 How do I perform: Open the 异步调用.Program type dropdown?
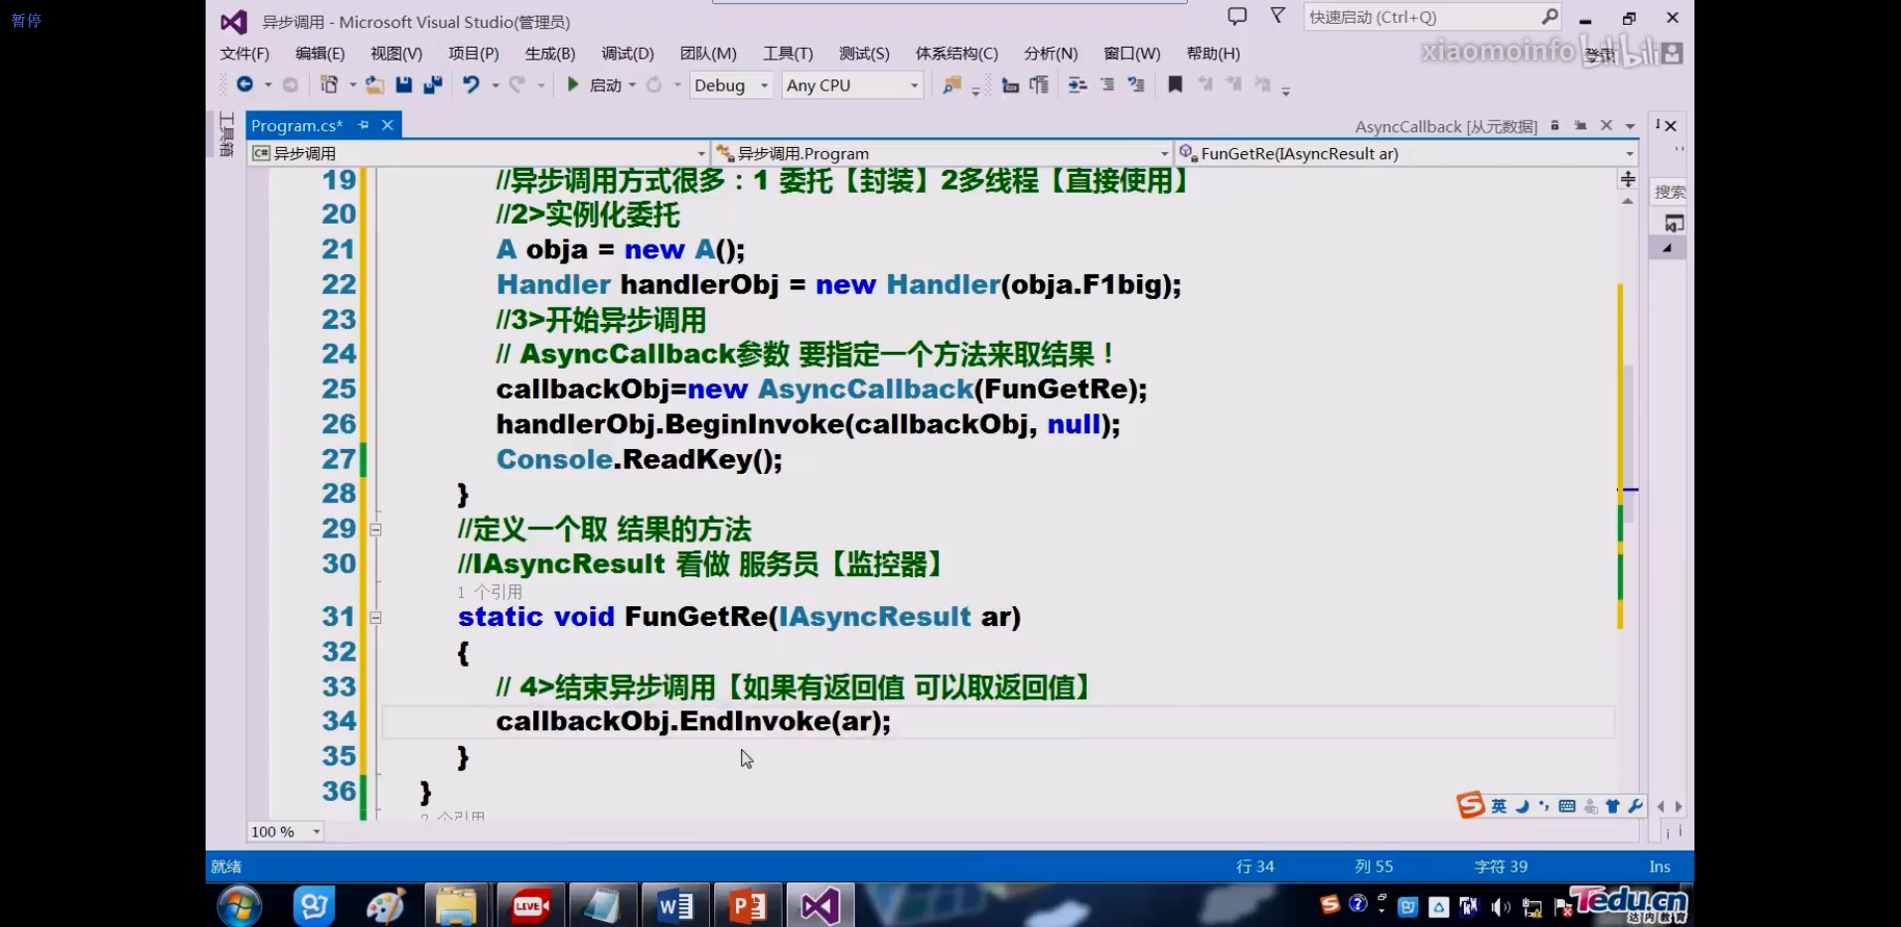[x=942, y=153]
